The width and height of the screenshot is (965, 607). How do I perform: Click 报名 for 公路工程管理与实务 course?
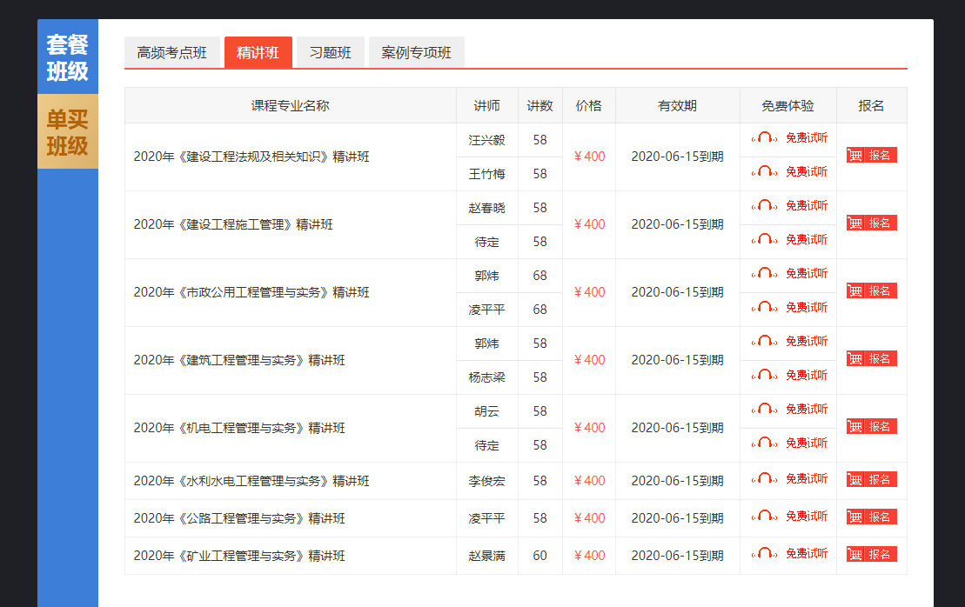[871, 517]
